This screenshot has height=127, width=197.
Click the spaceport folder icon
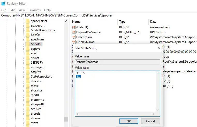tap(28, 26)
